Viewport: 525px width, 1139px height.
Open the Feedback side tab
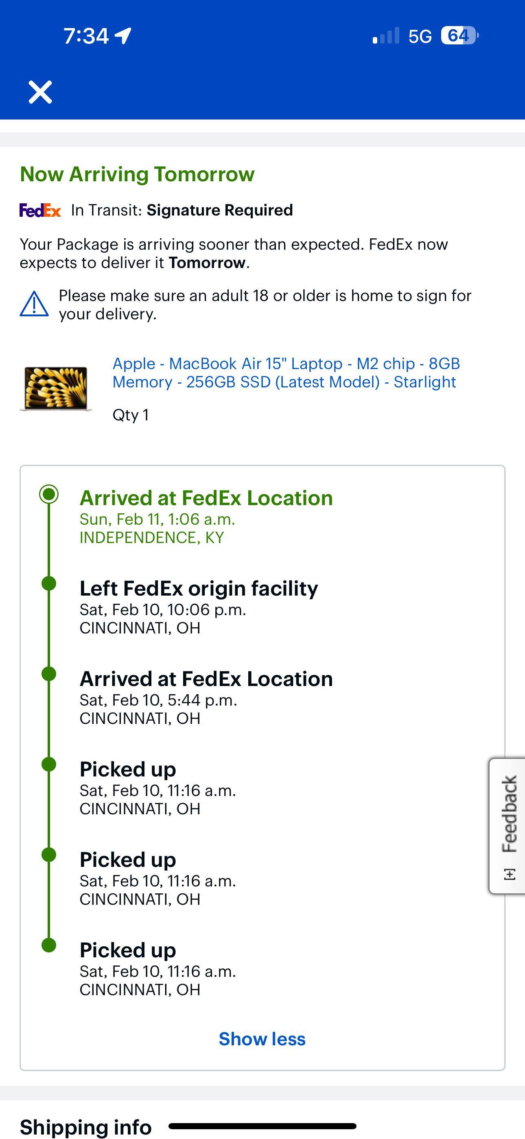(509, 814)
